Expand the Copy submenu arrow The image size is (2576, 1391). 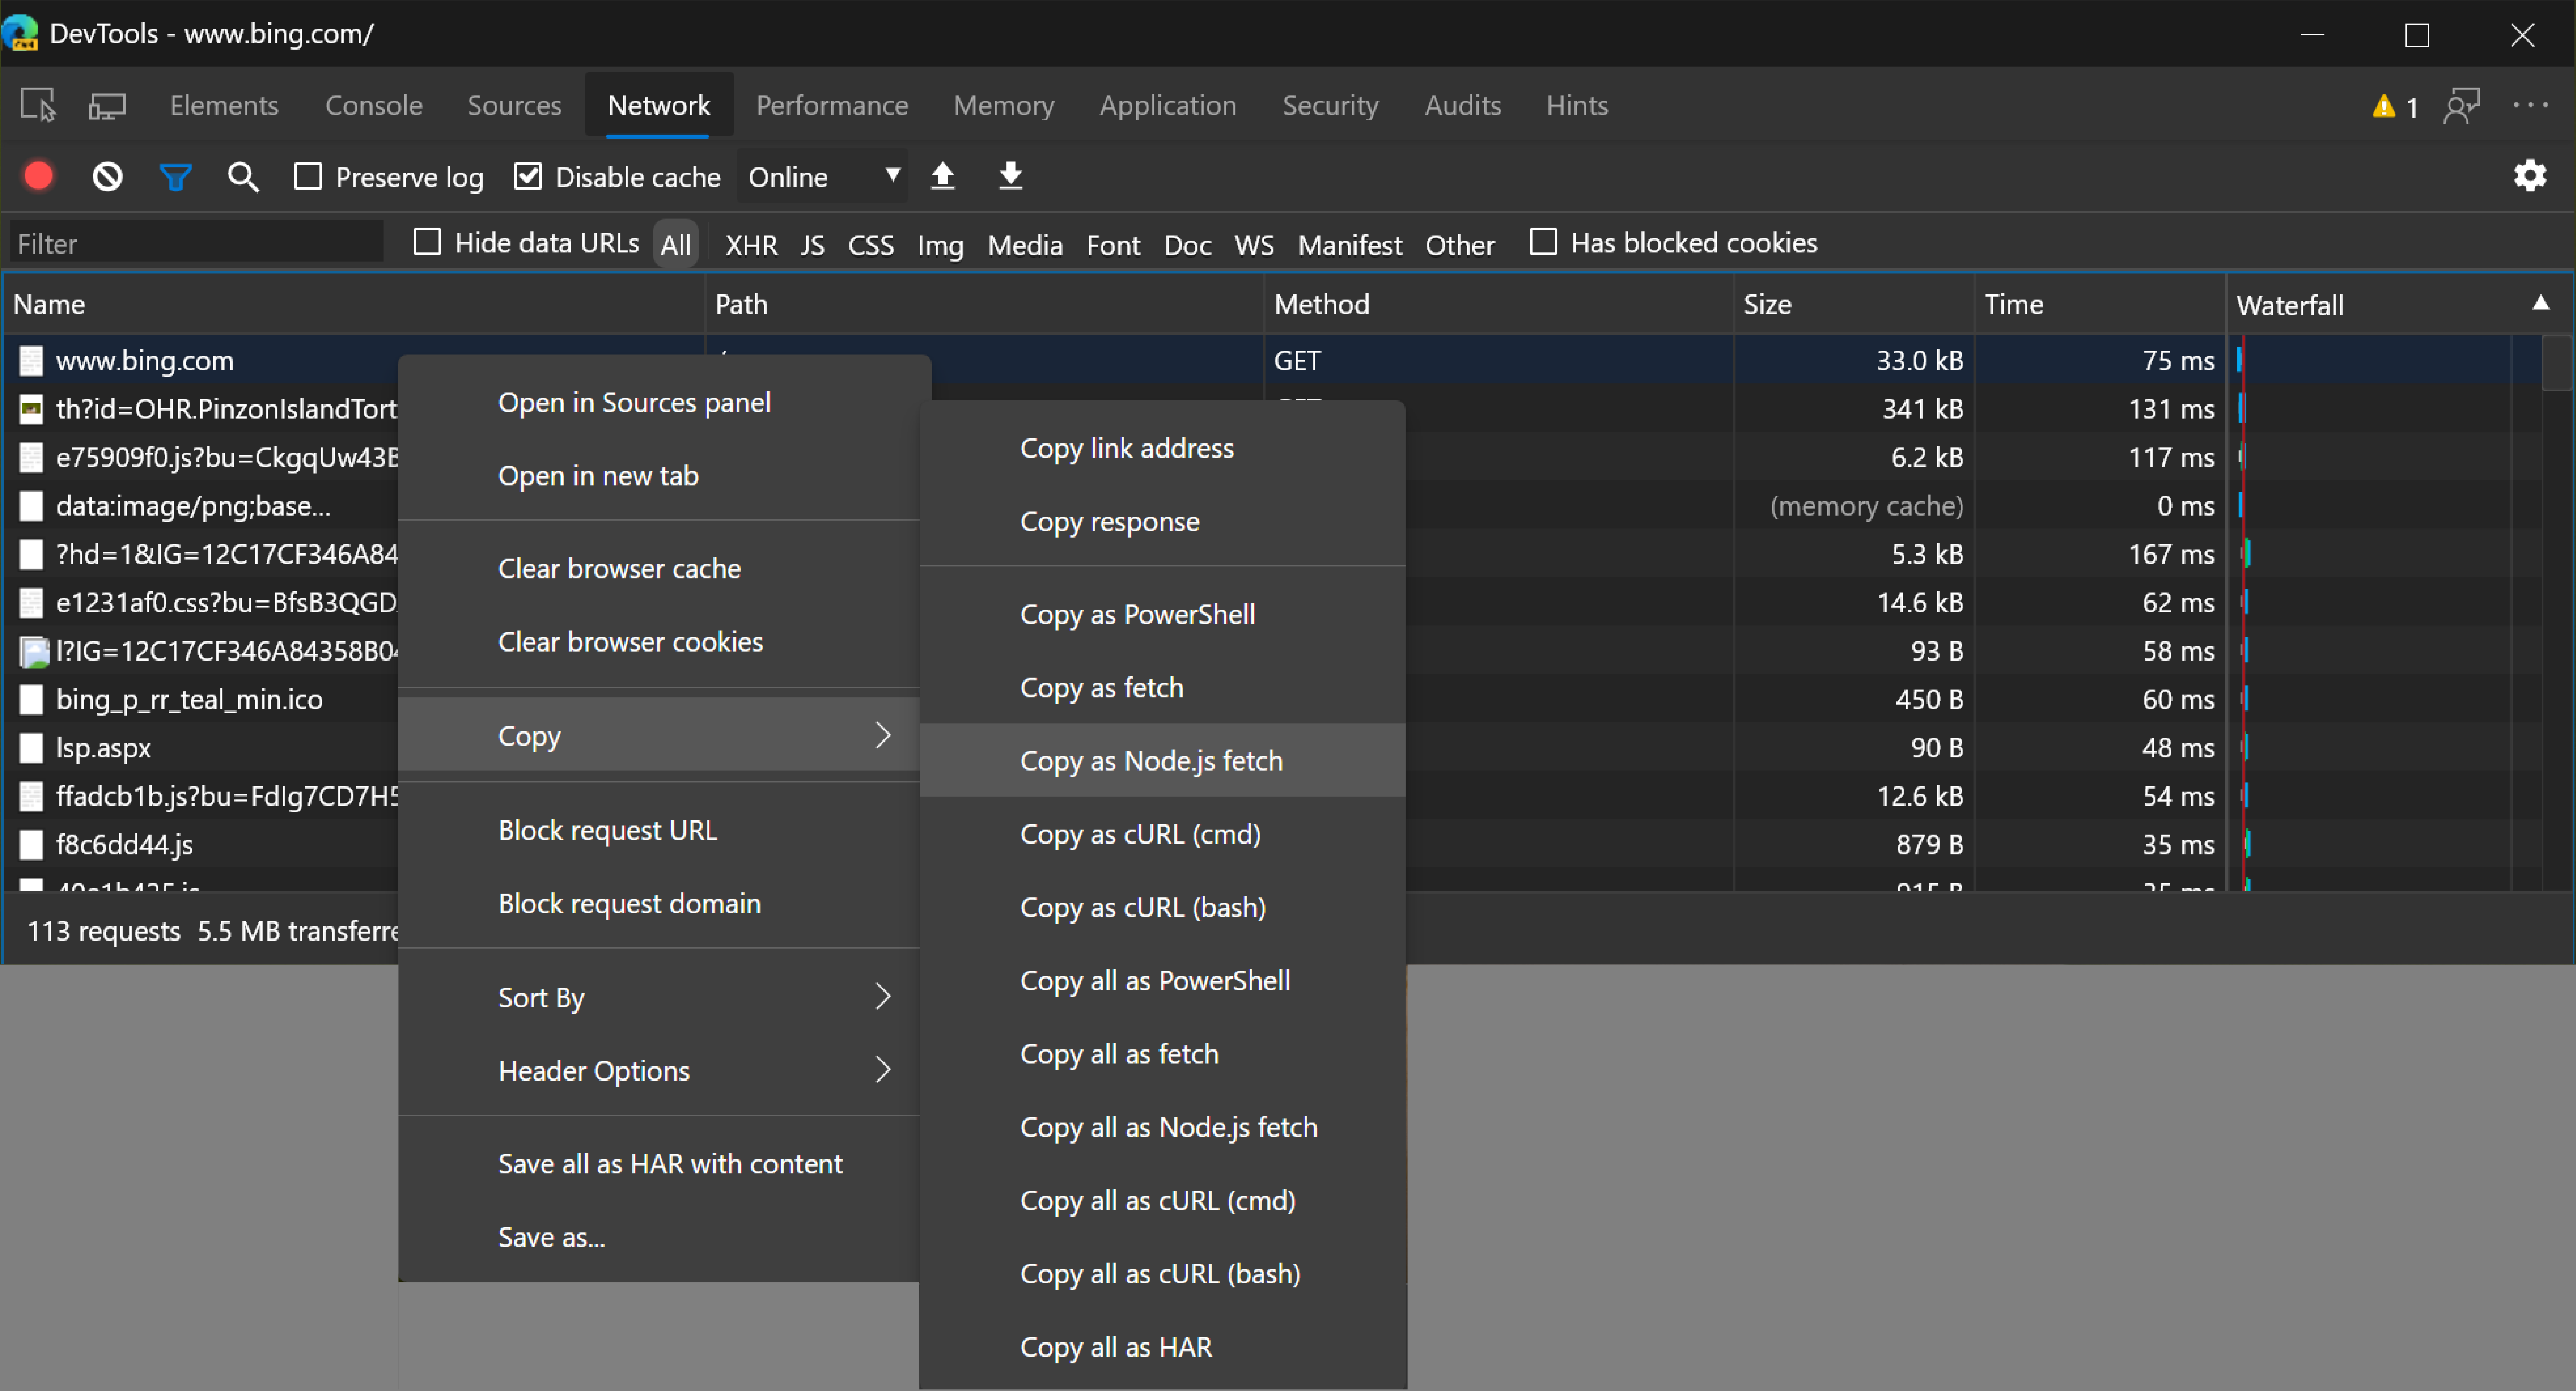pos(884,735)
